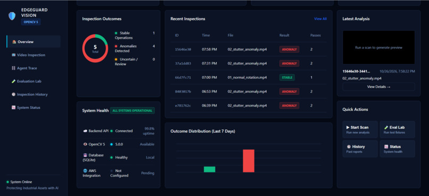Click the green System Online status dot

click(x=7, y=182)
